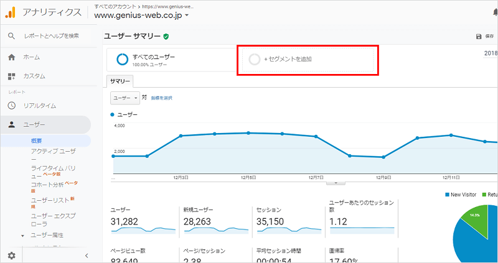Open ユーザー エクスプローラ report
This screenshot has height=263, width=498.
(53, 220)
